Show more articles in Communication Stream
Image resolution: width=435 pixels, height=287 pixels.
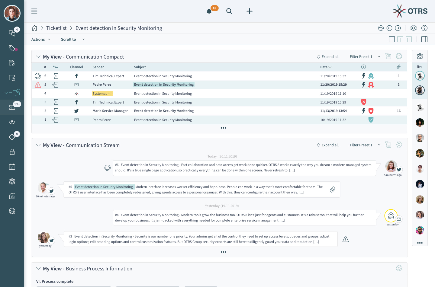tap(224, 252)
